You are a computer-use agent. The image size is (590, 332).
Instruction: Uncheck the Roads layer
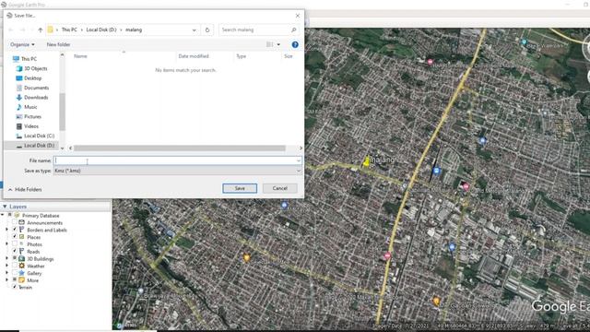tap(15, 251)
